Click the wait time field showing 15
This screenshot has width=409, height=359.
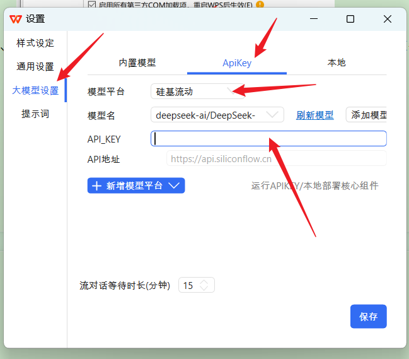point(197,285)
